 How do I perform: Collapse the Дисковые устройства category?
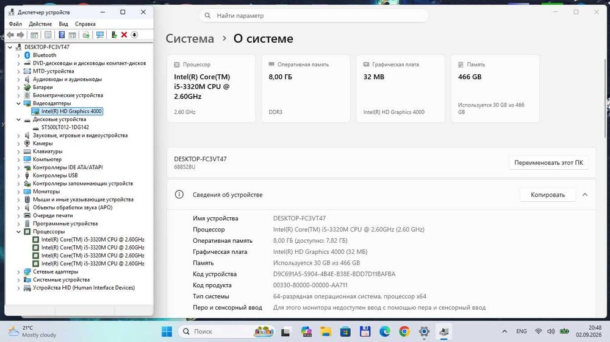(18, 119)
